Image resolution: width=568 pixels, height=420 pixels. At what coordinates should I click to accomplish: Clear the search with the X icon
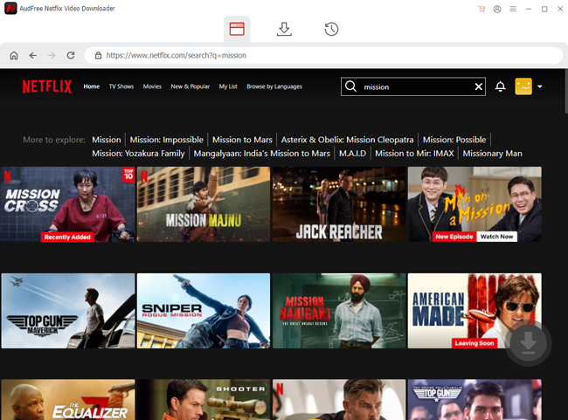click(479, 86)
